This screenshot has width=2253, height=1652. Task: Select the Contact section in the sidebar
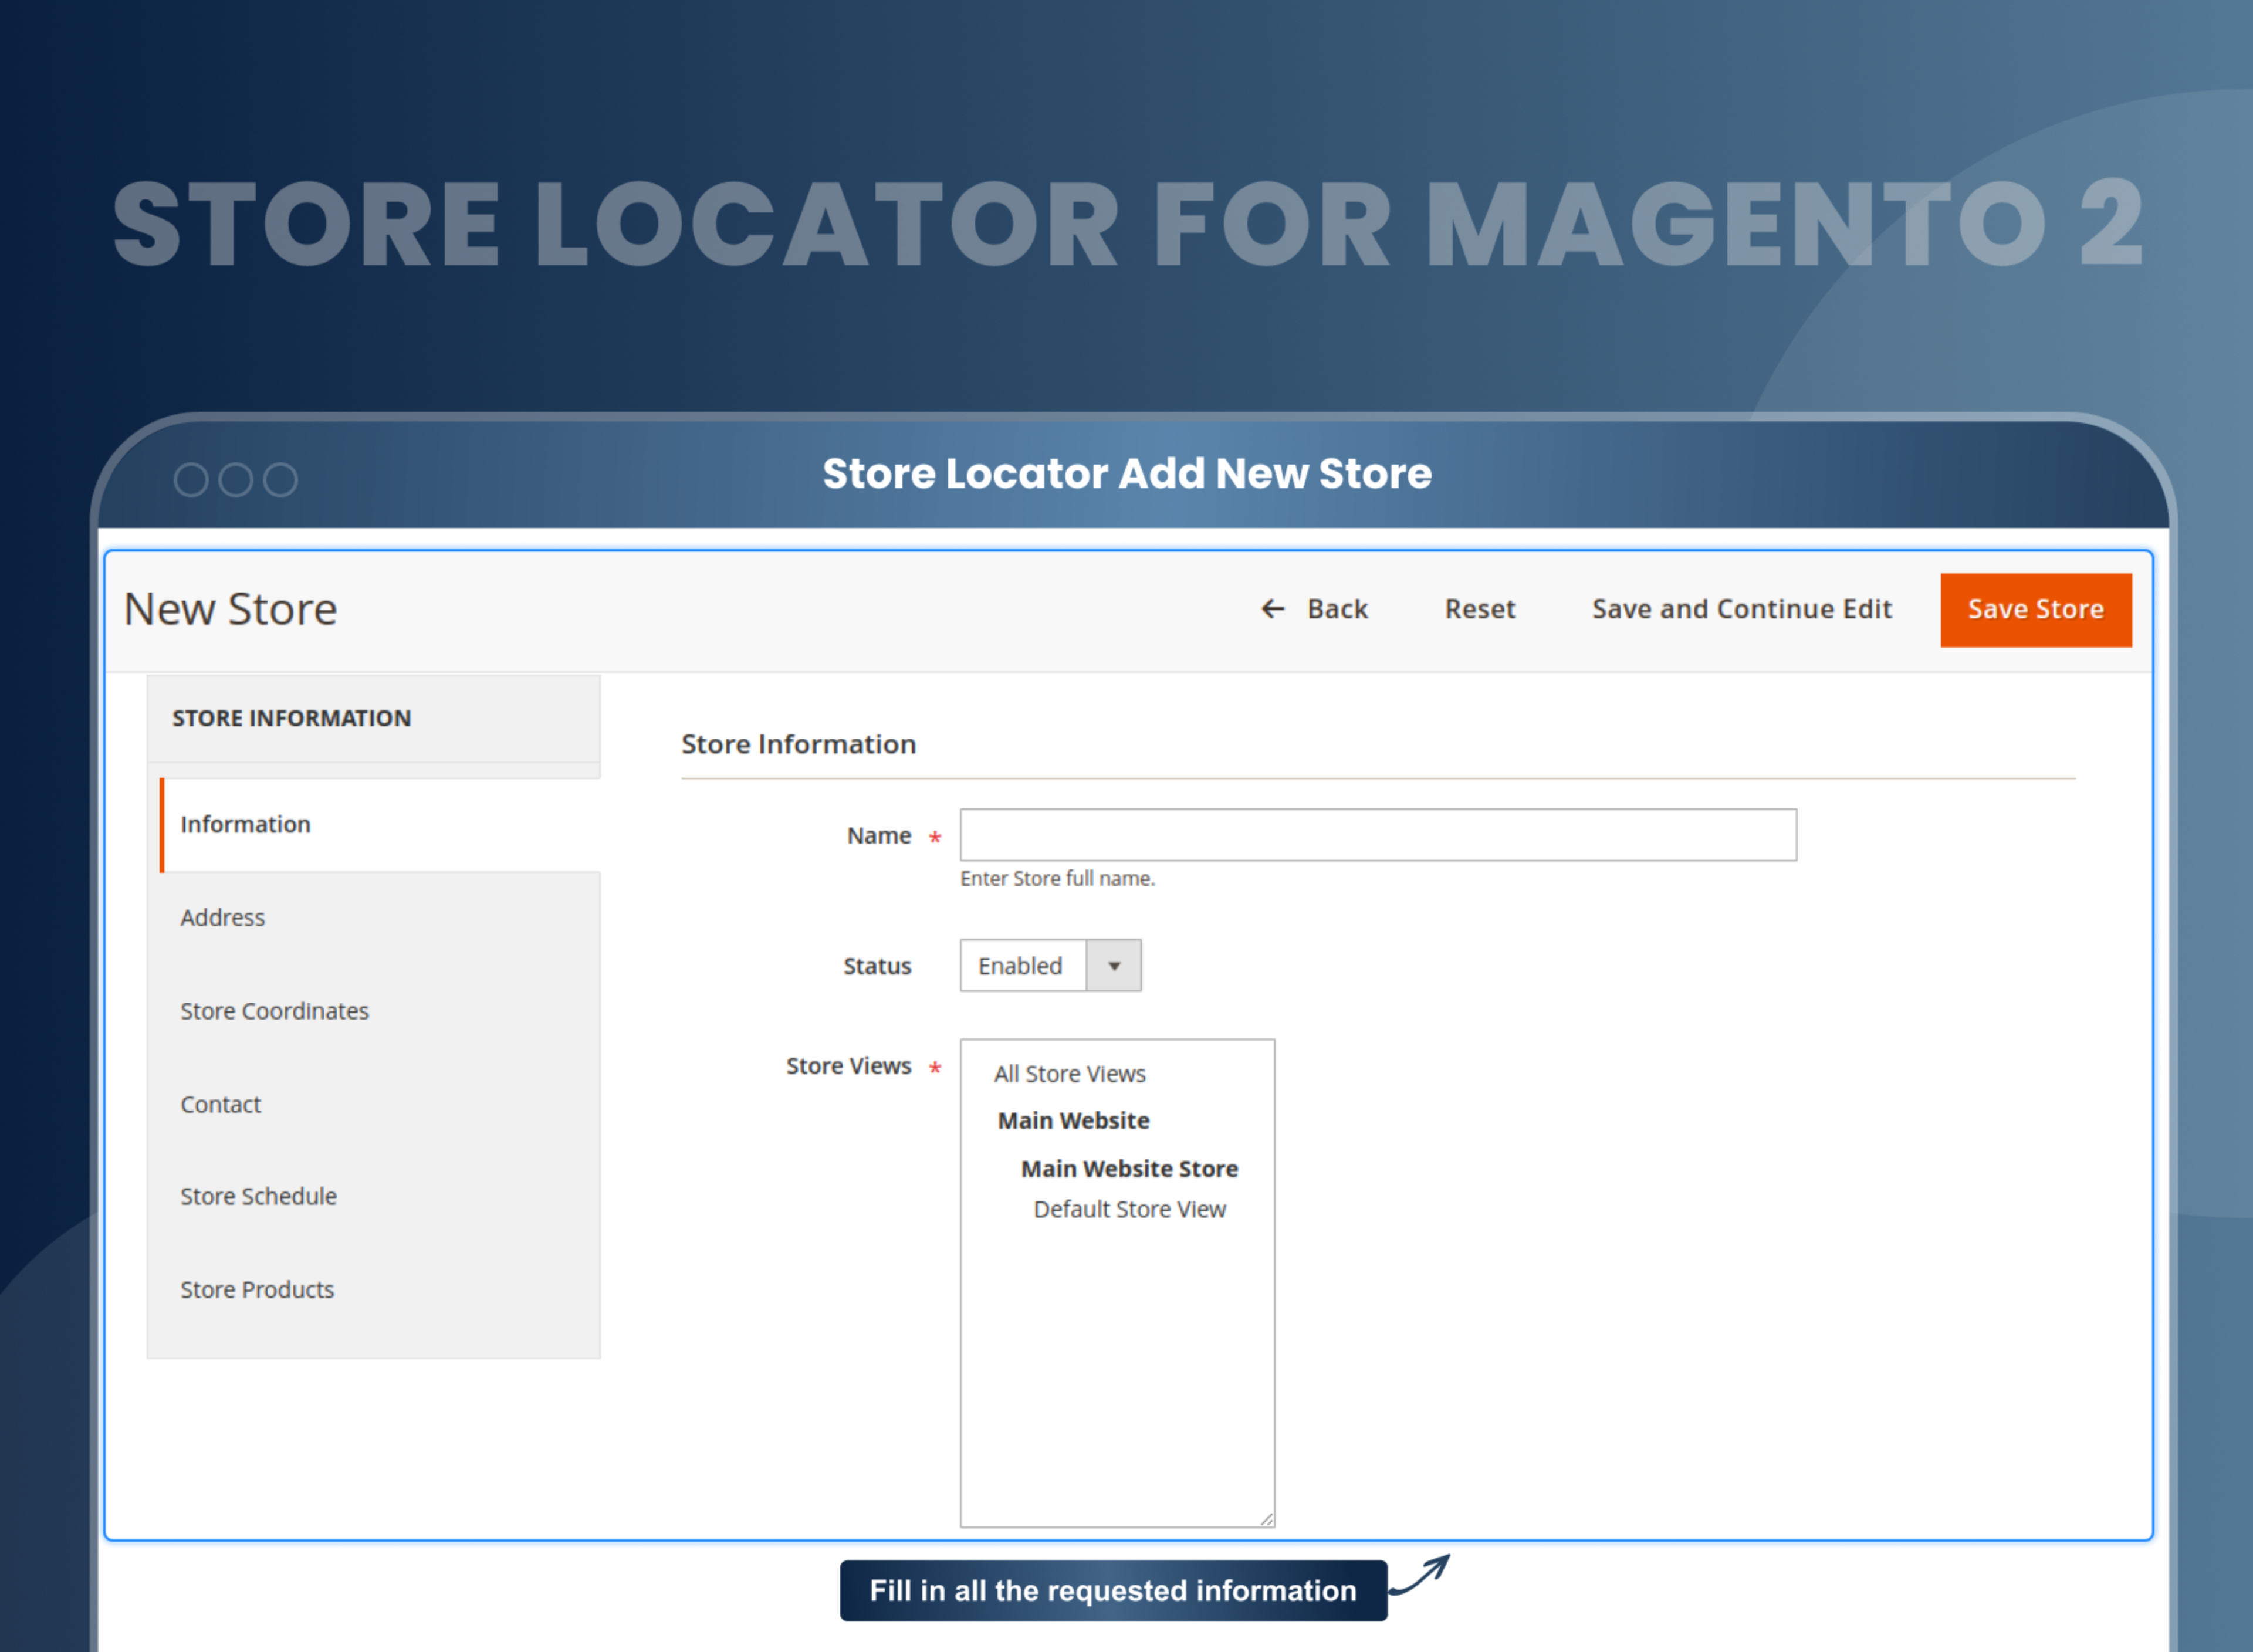pos(220,1104)
